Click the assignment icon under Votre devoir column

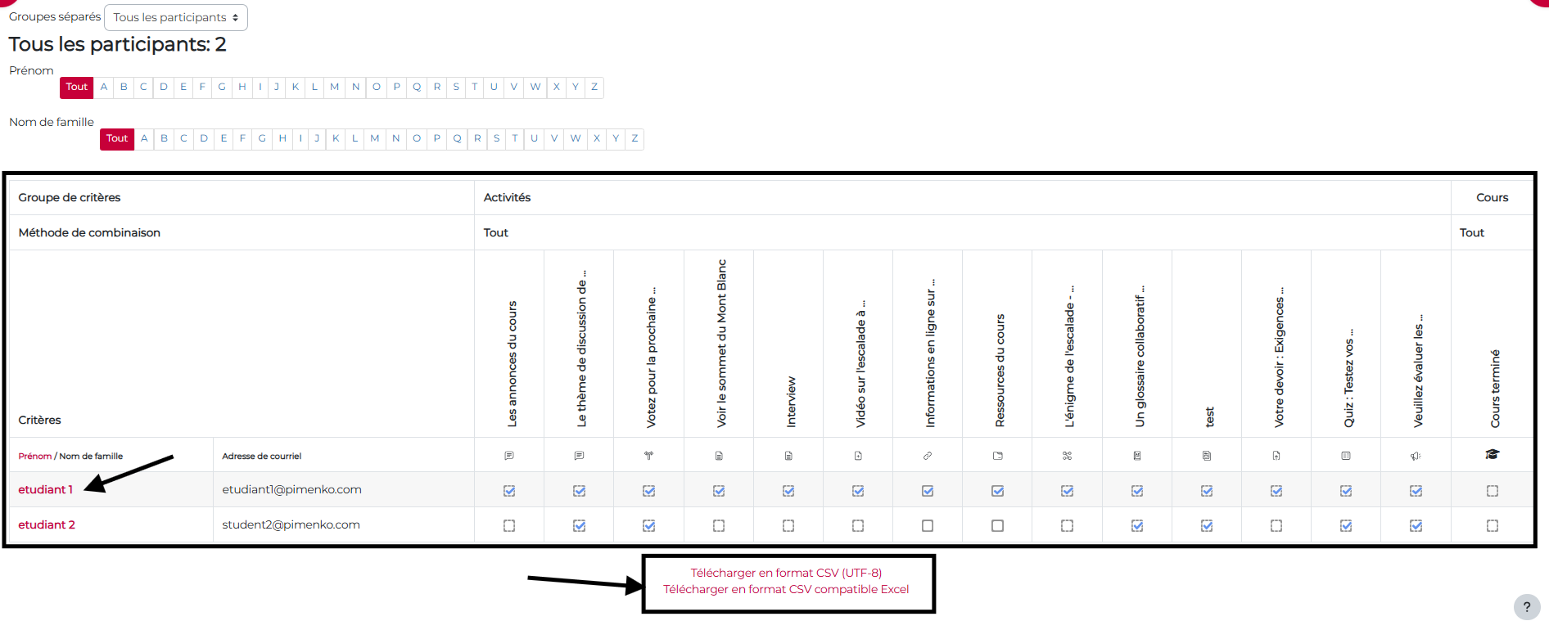(x=1276, y=456)
